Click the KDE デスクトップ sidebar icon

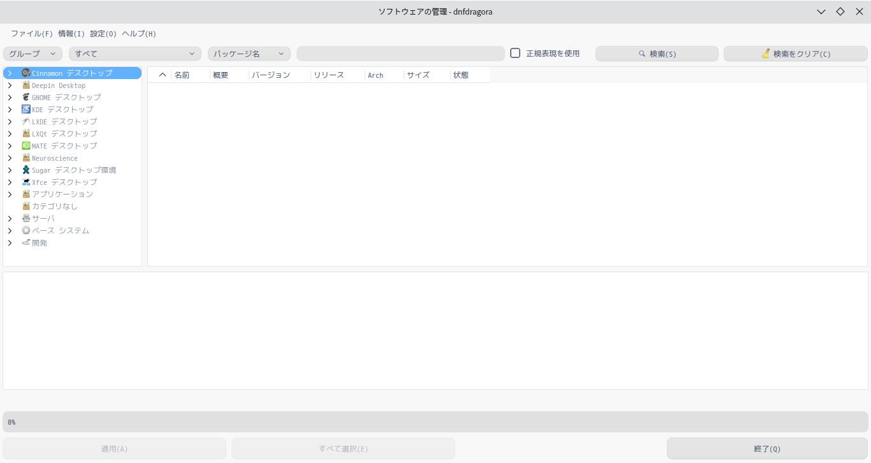26,109
